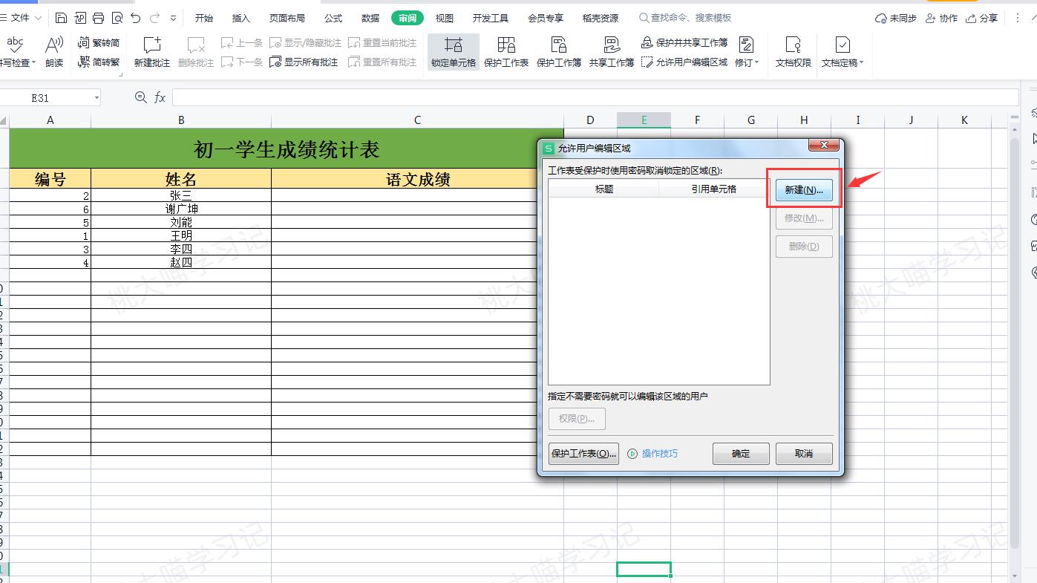This screenshot has width=1037, height=583.
Task: Select the cell containing 刘能
Action: point(181,222)
